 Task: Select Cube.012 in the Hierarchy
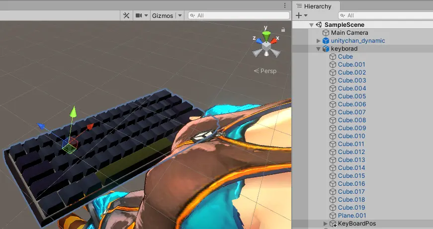351,152
